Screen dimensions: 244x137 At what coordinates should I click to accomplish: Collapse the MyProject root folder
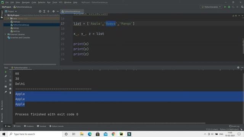pyautogui.click(x=5, y=15)
